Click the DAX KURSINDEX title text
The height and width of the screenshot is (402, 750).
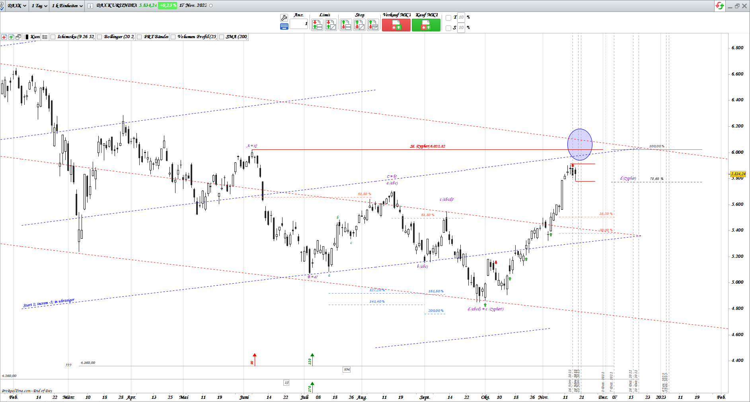coord(117,6)
